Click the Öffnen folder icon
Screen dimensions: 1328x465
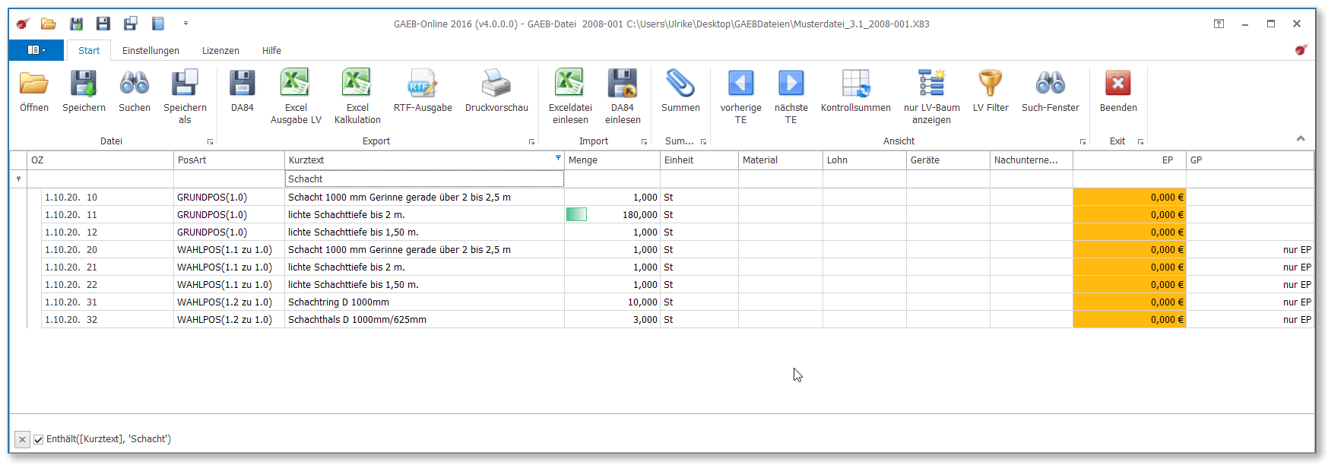pyautogui.click(x=34, y=84)
